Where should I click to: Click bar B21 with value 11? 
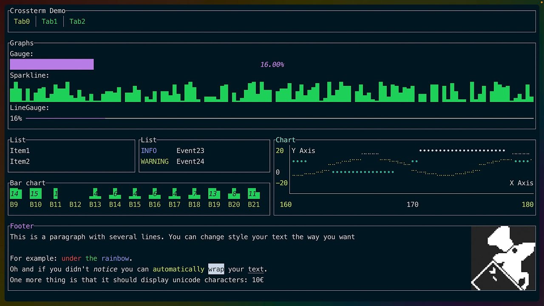(254, 194)
